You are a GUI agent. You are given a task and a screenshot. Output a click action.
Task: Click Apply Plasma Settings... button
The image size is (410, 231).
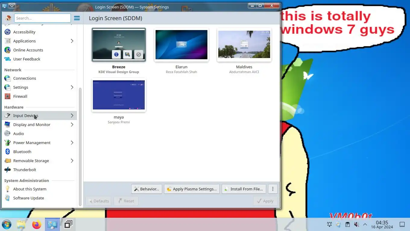(x=192, y=189)
